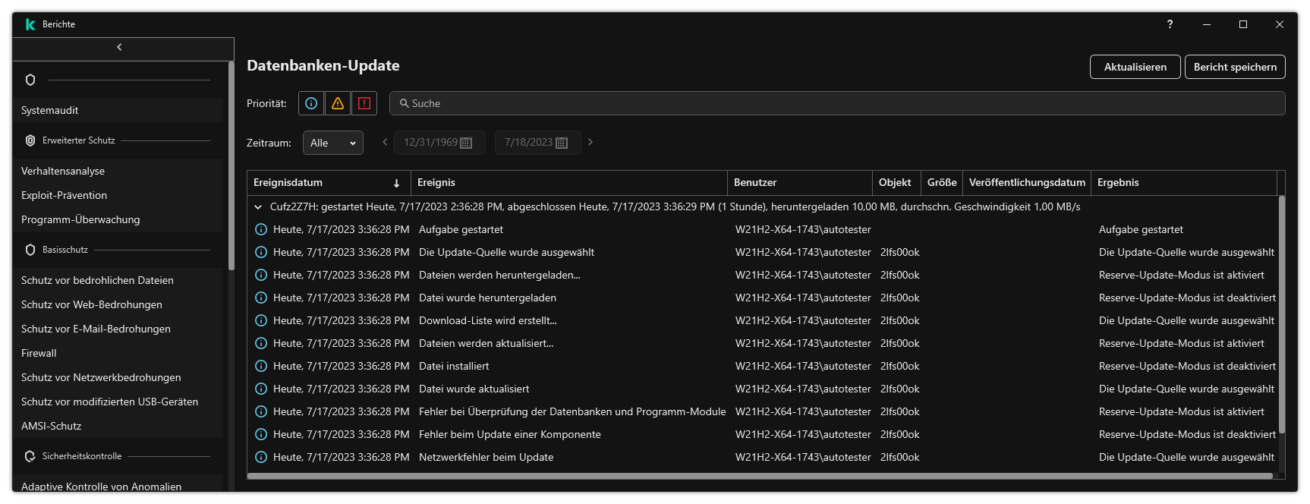Click the horizontal scrollbar under the table
Image resolution: width=1310 pixels, height=504 pixels.
tap(759, 477)
